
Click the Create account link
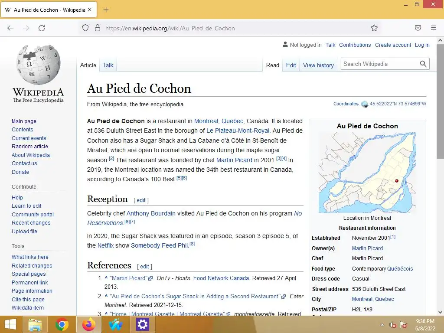pyautogui.click(x=393, y=45)
